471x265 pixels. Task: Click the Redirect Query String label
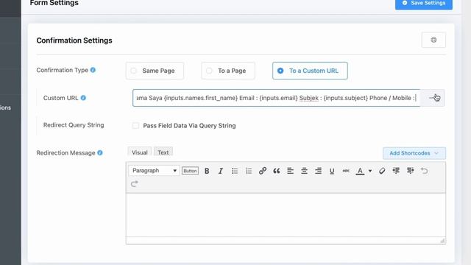[74, 125]
